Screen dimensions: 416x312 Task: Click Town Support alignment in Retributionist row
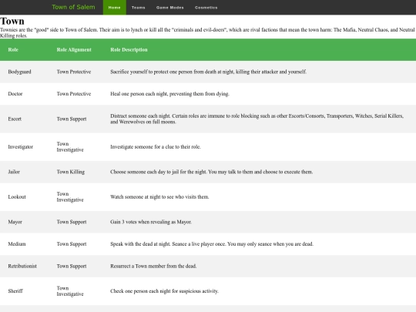point(72,266)
